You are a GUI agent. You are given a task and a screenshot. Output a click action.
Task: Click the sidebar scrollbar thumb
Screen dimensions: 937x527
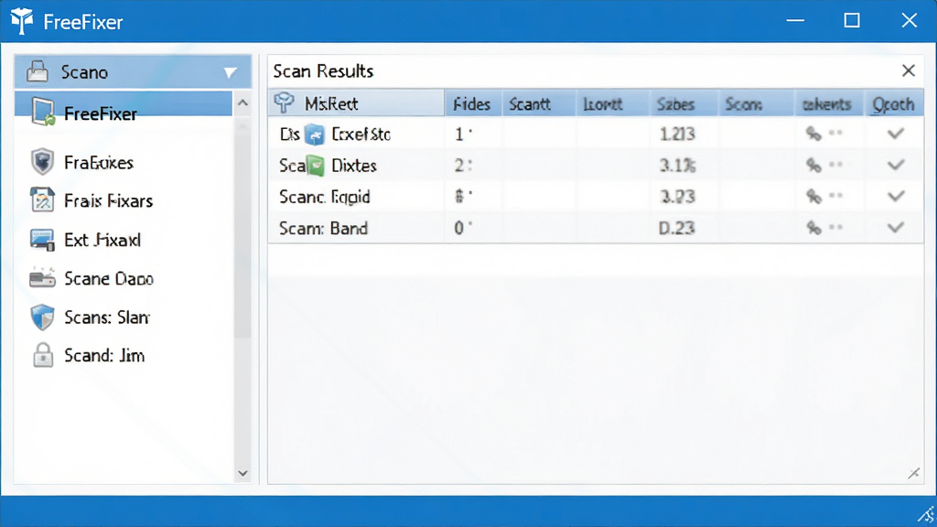pos(242,227)
